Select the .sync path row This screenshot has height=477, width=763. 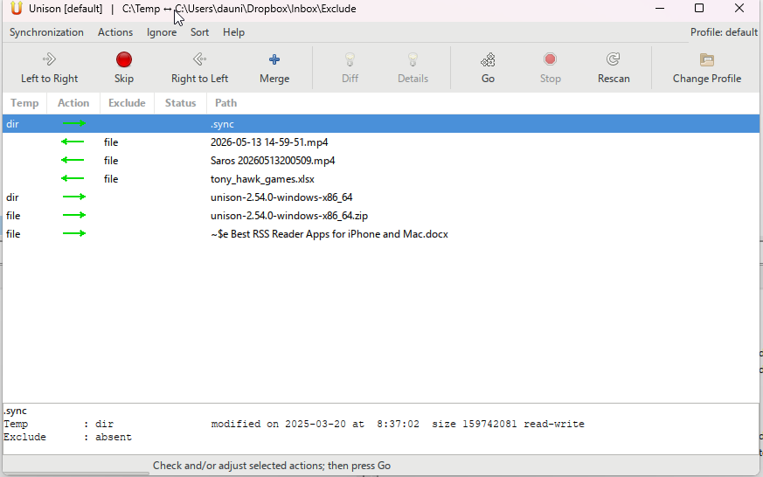tap(381, 123)
